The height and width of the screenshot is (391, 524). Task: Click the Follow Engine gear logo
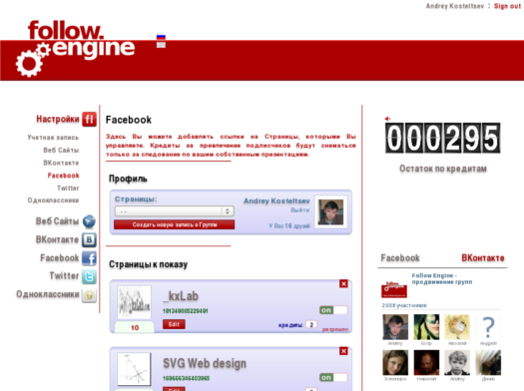tap(76, 49)
